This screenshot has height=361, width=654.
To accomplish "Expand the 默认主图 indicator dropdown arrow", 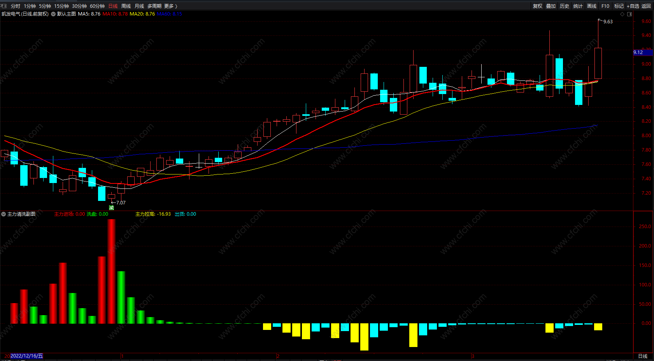I will pyautogui.click(x=53, y=14).
